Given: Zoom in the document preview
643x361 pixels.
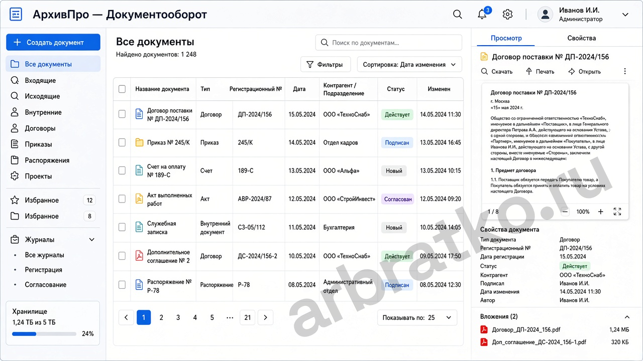Looking at the screenshot, I should tap(600, 212).
